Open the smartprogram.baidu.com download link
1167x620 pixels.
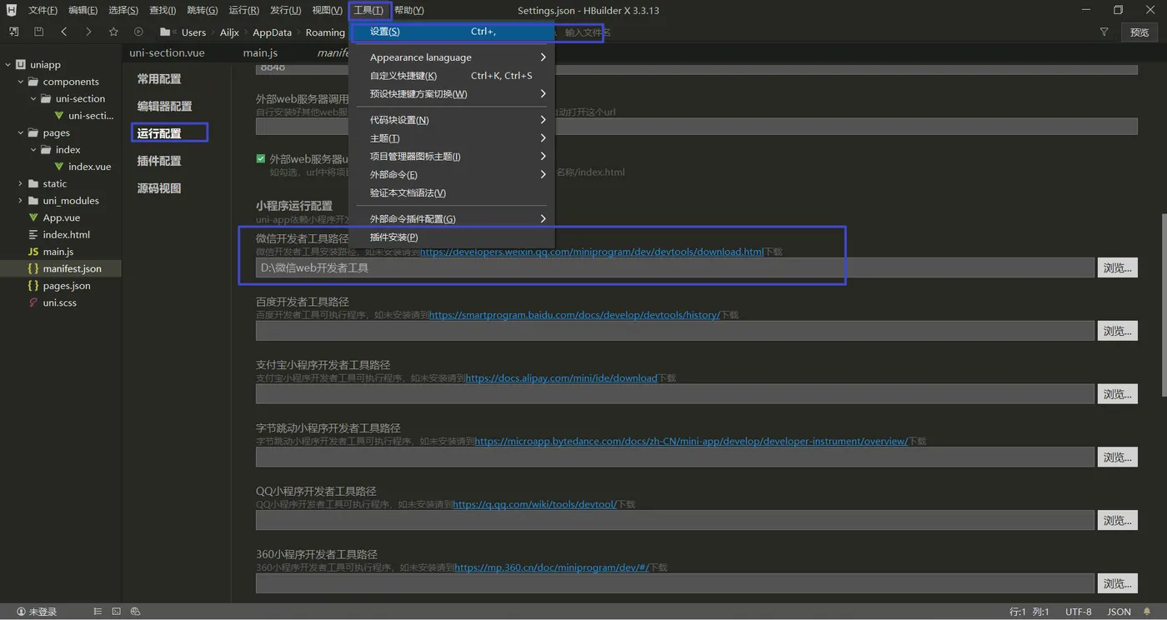[x=573, y=315]
